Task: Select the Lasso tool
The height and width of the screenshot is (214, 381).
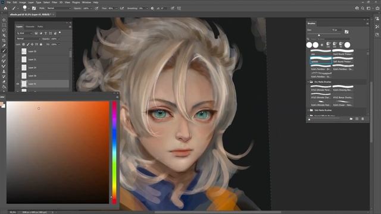Action: point(4,30)
